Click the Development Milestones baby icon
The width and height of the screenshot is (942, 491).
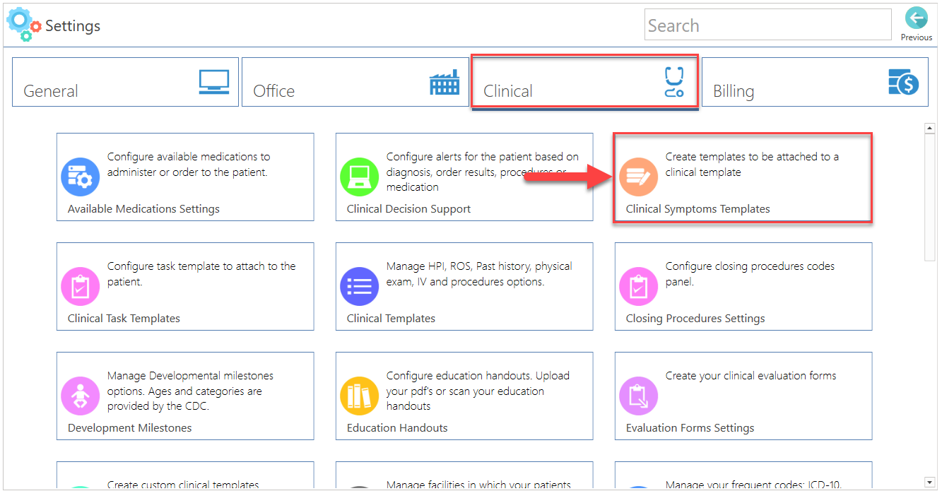coord(81,396)
